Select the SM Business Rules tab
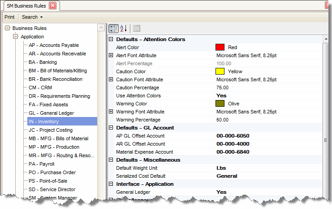The height and width of the screenshot is (209, 332). [x=25, y=6]
